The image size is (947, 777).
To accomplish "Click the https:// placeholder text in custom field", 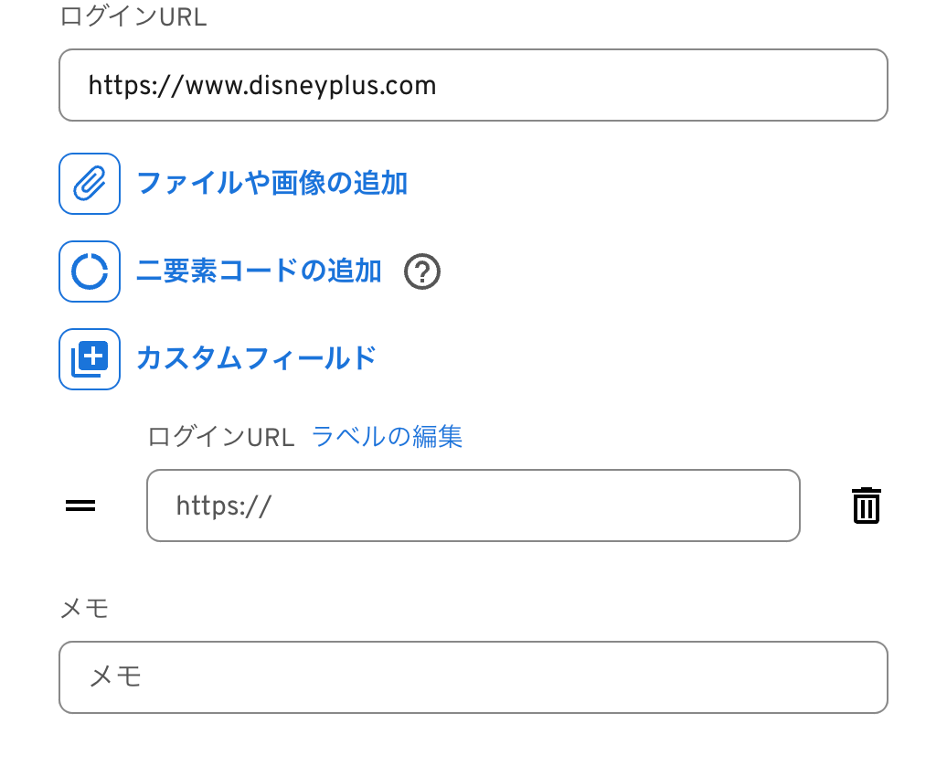I will (223, 506).
